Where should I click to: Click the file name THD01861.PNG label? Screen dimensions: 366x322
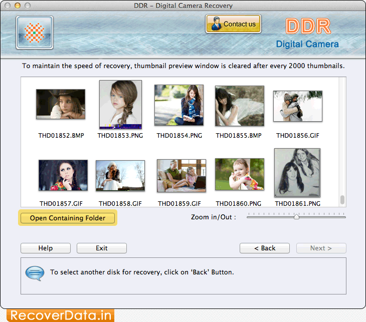click(298, 203)
